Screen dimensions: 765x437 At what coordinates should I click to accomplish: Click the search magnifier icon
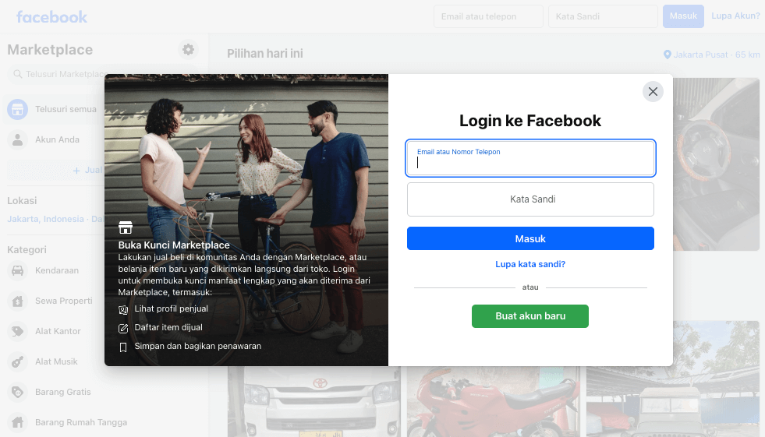(18, 74)
